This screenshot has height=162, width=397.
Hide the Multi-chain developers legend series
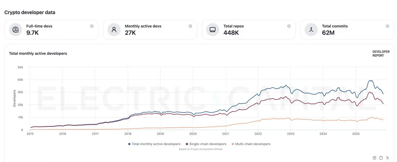[251, 144]
